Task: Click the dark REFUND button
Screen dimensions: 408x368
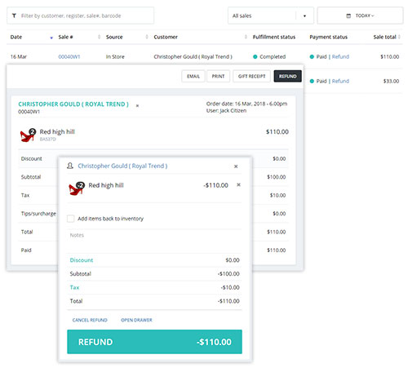Action: click(288, 76)
